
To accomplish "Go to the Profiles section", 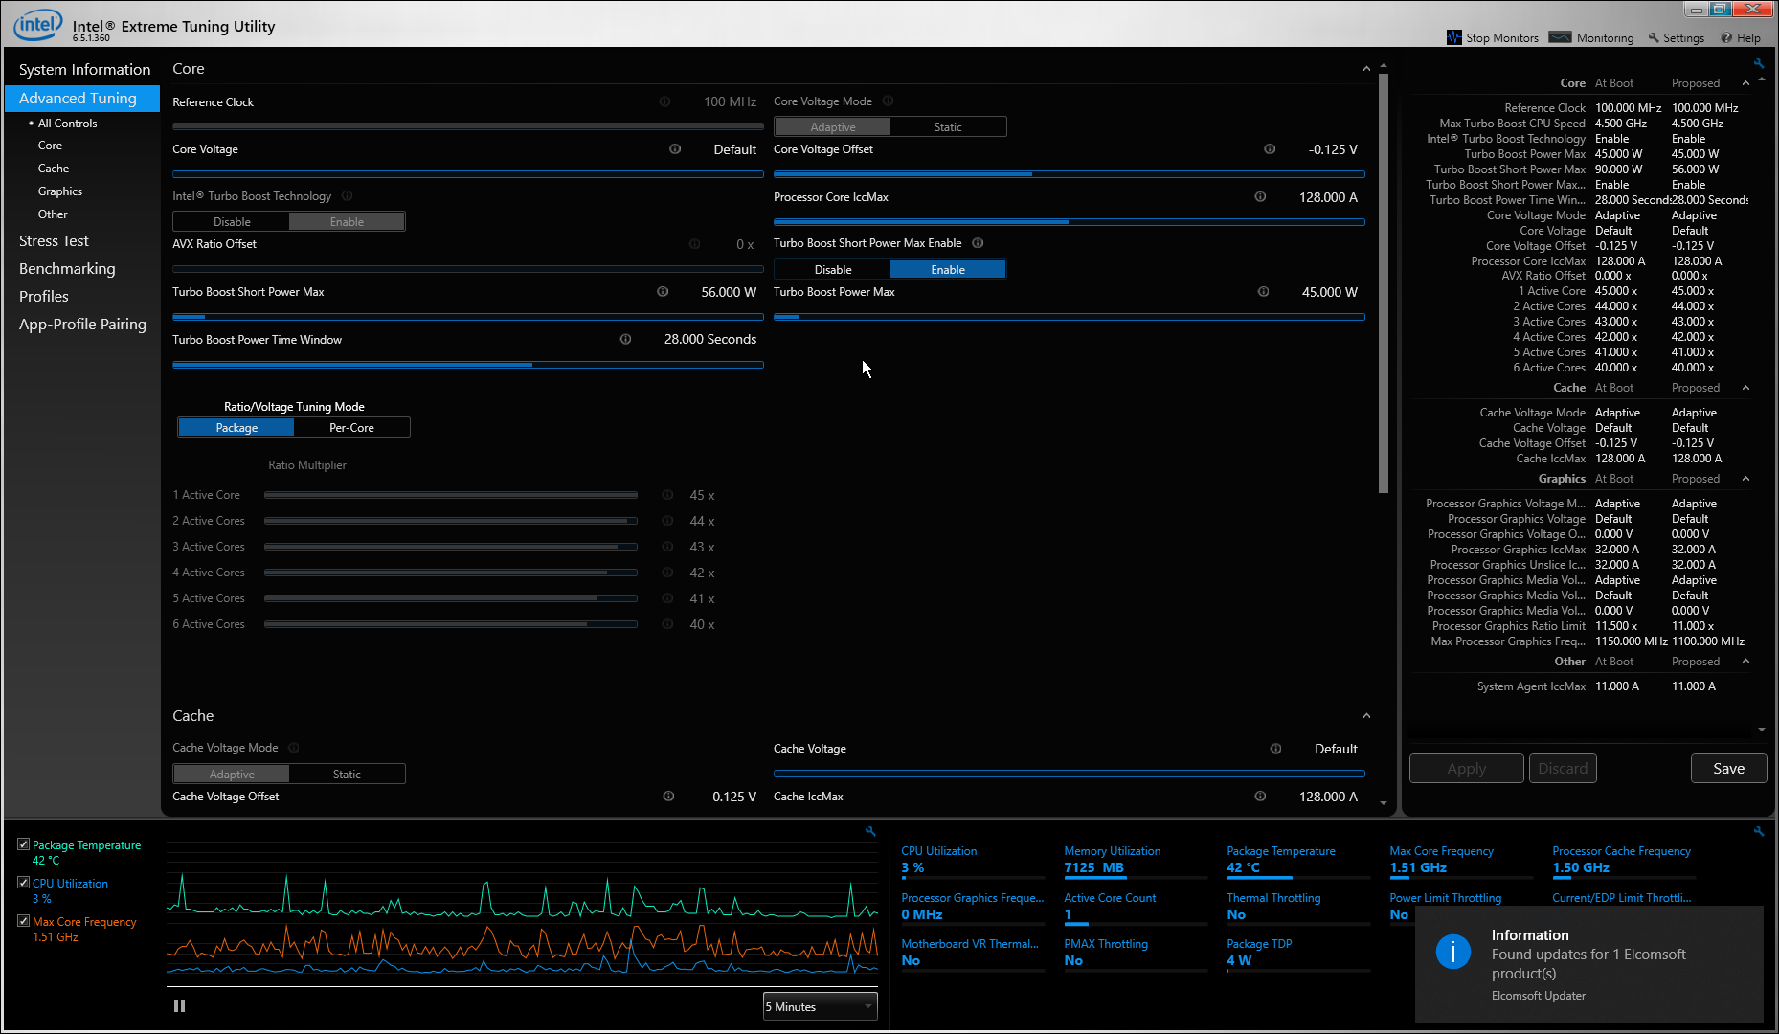I will tap(44, 297).
